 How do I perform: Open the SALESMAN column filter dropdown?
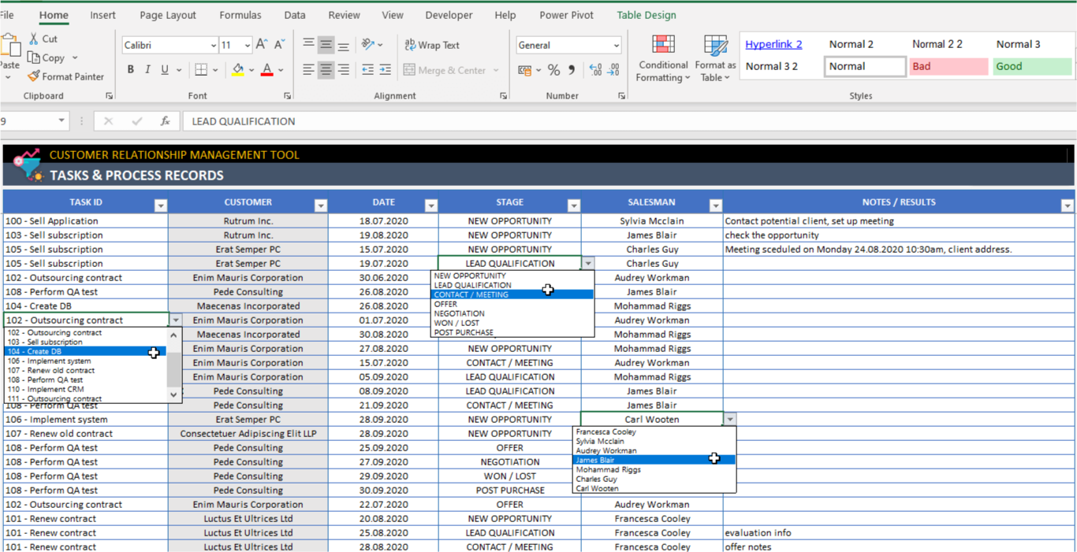tap(715, 205)
